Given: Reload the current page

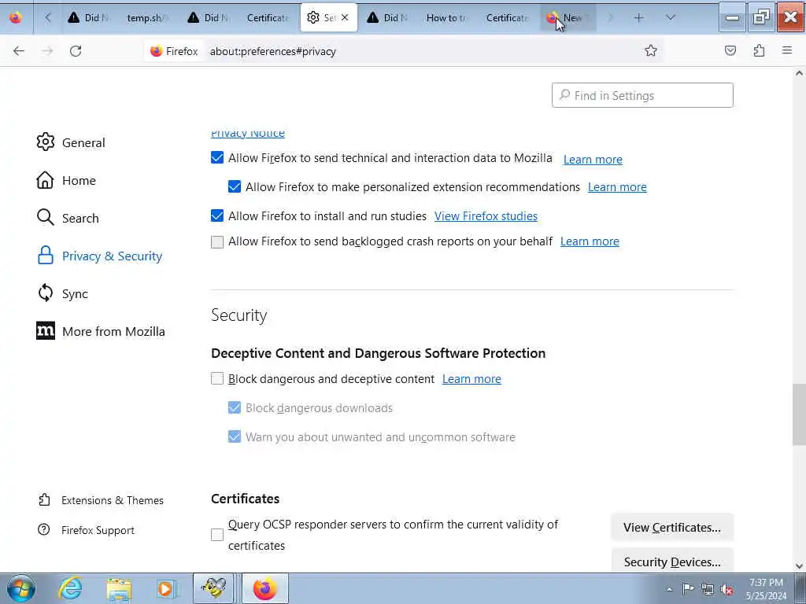Looking at the screenshot, I should point(76,51).
